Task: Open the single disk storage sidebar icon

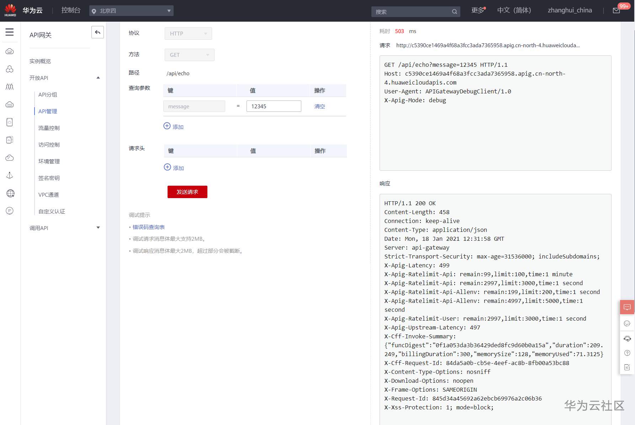Action: [10, 122]
